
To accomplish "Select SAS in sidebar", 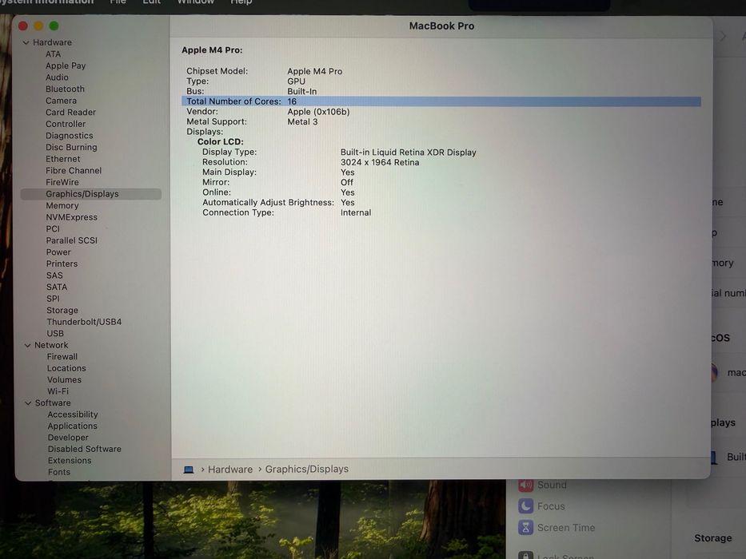I will (54, 276).
